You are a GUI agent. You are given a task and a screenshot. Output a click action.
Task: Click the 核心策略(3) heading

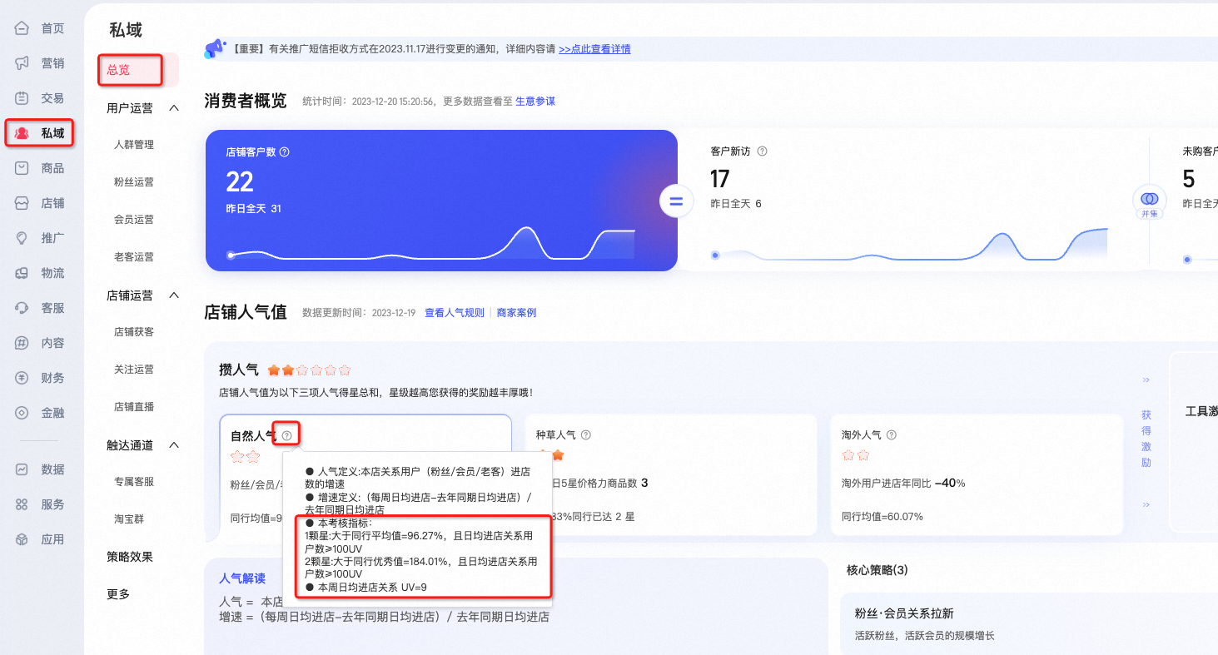point(877,570)
